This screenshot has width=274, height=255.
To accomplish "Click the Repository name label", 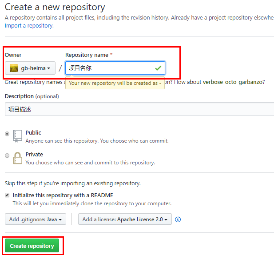I will 87,55.
